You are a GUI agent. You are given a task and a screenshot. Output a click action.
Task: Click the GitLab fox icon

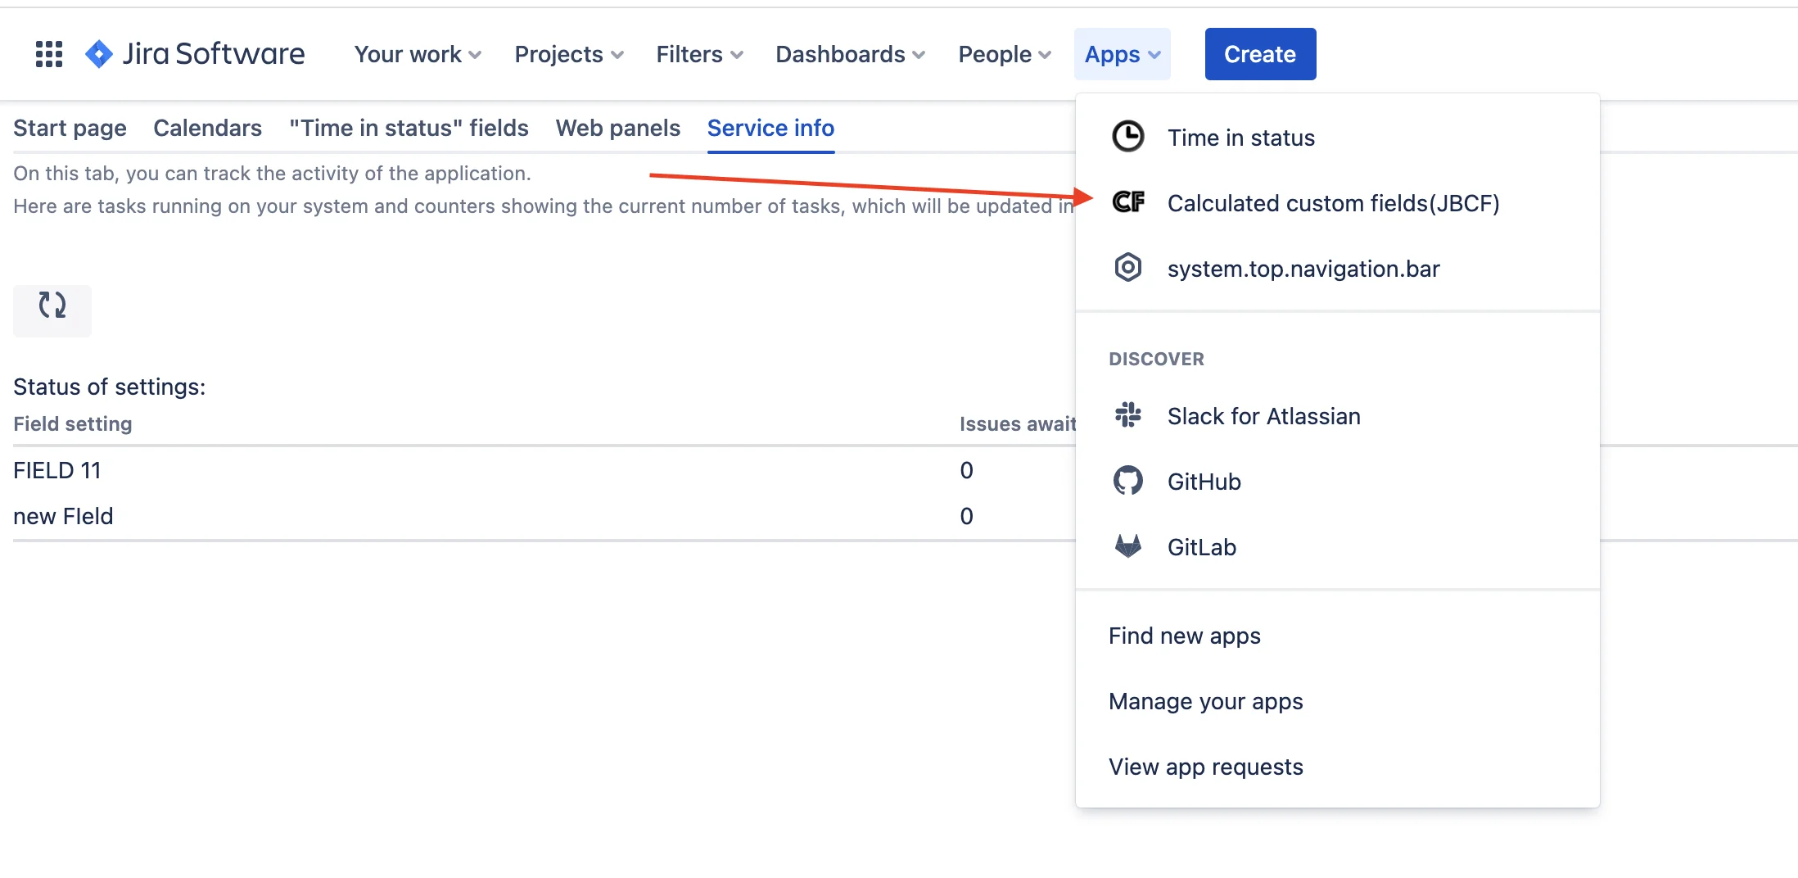(x=1128, y=546)
